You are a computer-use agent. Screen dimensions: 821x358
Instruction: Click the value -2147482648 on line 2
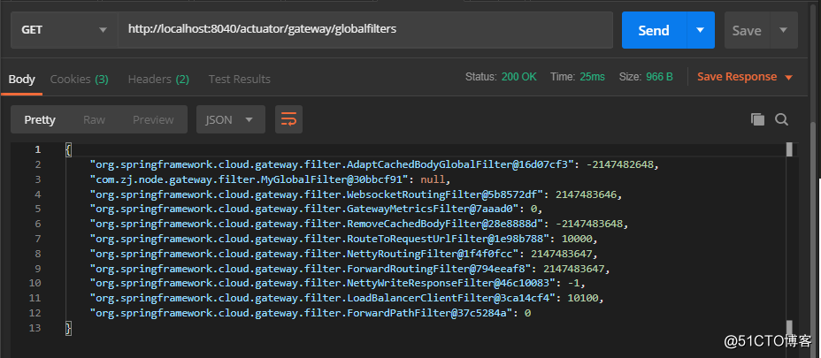click(620, 165)
